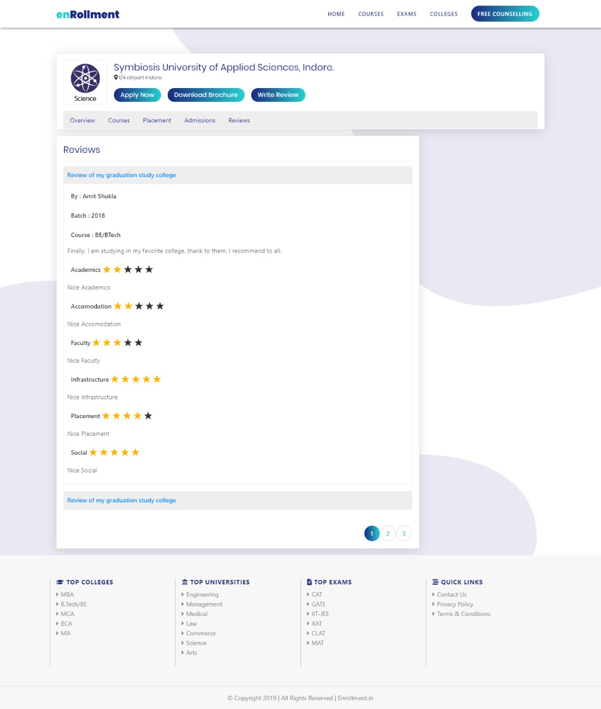This screenshot has width=601, height=709.
Task: Open MAT under Top Exams
Action: [318, 643]
